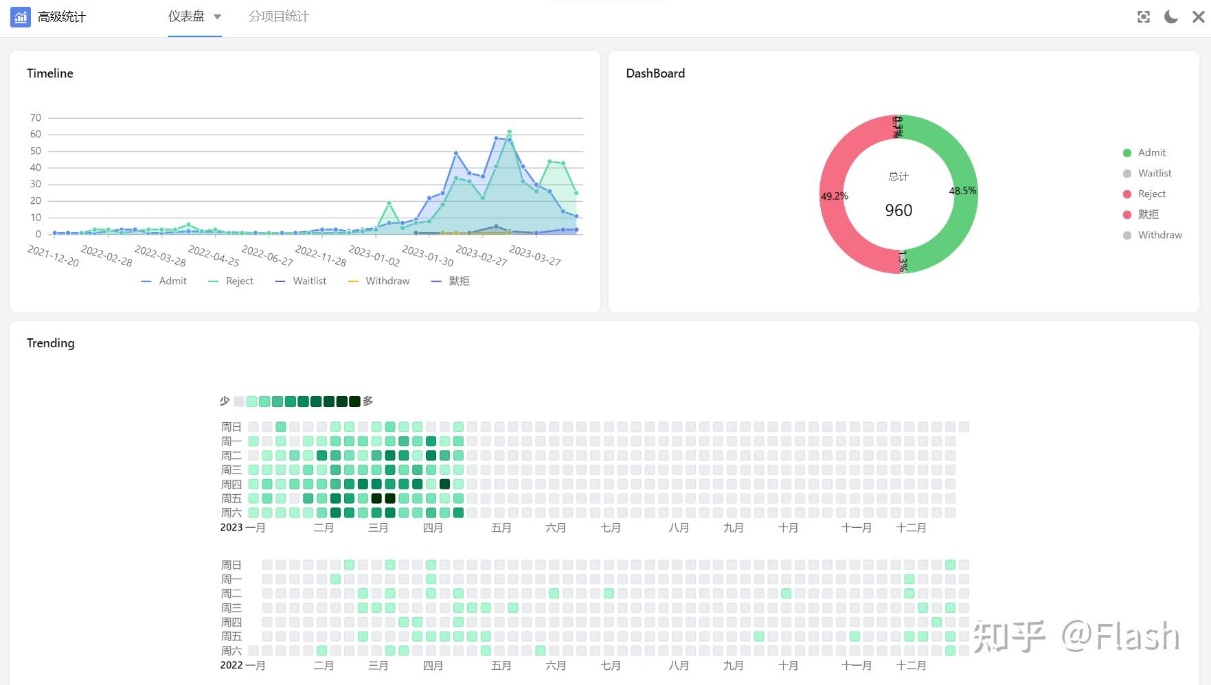
Task: Click the gray Withdraw dot in DashBoard legend
Action: pos(1127,235)
